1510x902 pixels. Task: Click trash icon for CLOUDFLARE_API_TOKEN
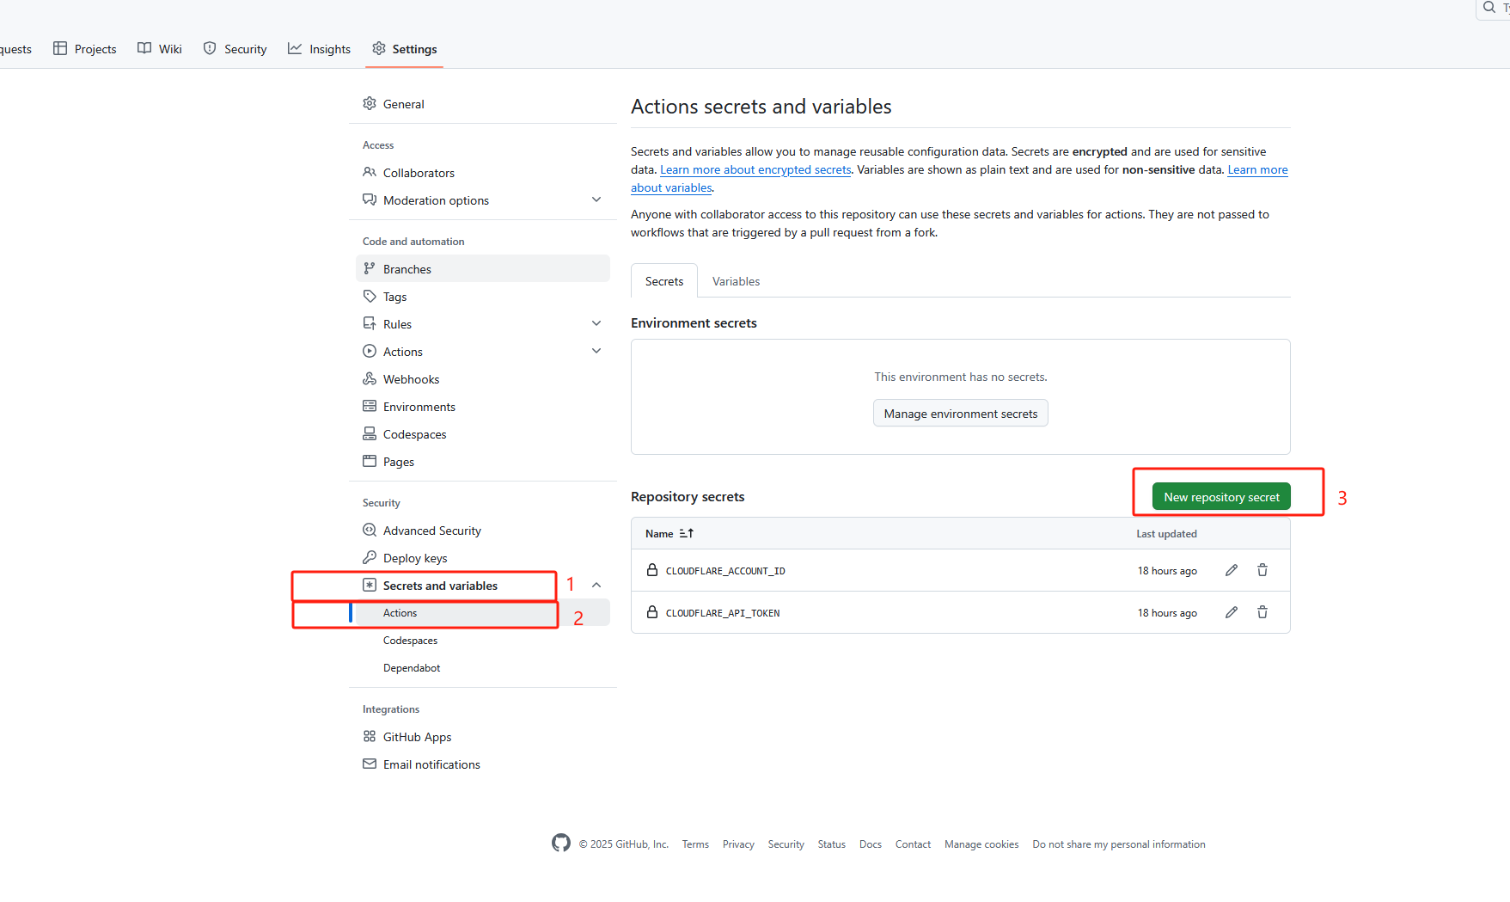1262,612
